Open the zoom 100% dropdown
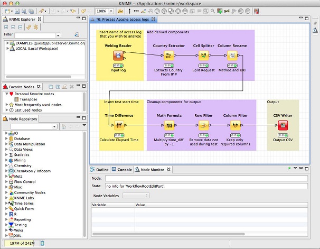 point(111,11)
